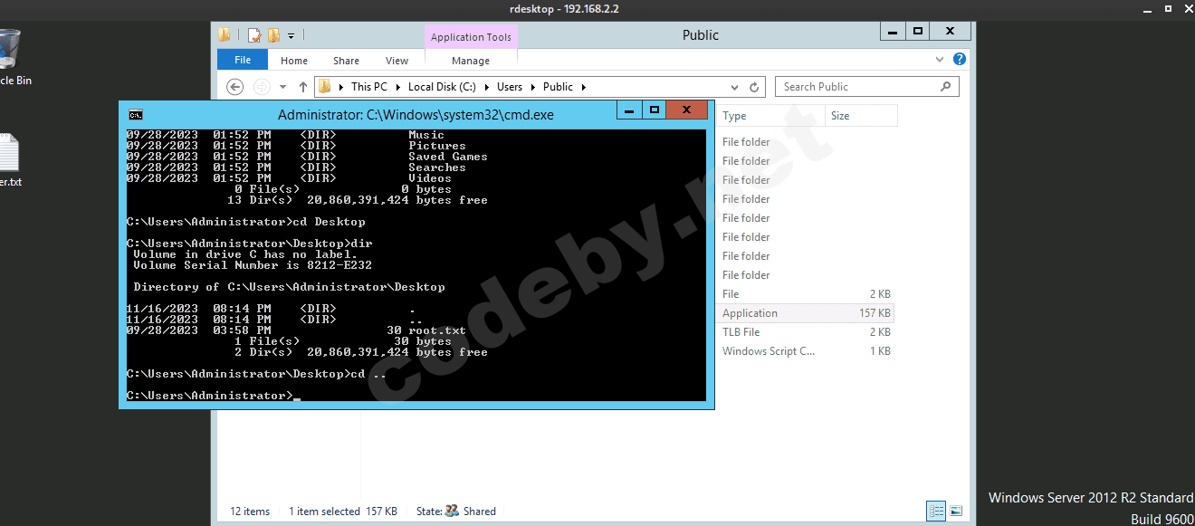Image resolution: width=1195 pixels, height=526 pixels.
Task: Maximize the Administrator cmd.exe window
Action: tap(654, 110)
